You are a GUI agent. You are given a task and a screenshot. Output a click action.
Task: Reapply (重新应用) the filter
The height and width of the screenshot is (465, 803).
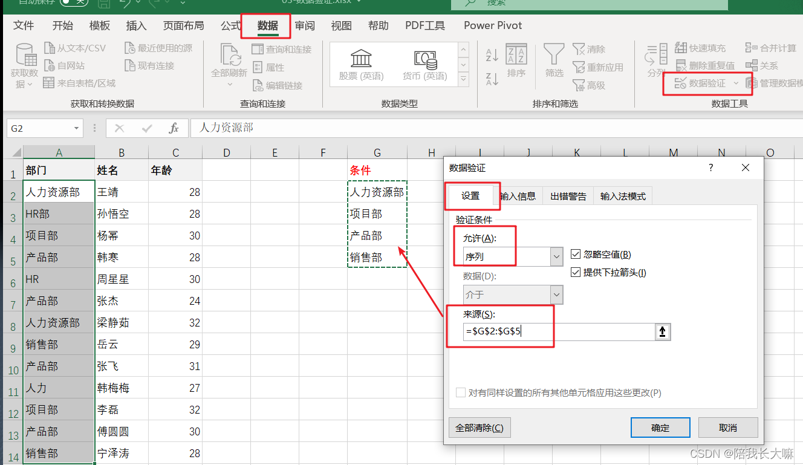click(598, 67)
